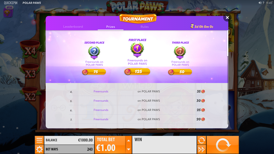The image size is (274, 154).
Task: Switch to the Leaderboard tab
Action: [73, 27]
